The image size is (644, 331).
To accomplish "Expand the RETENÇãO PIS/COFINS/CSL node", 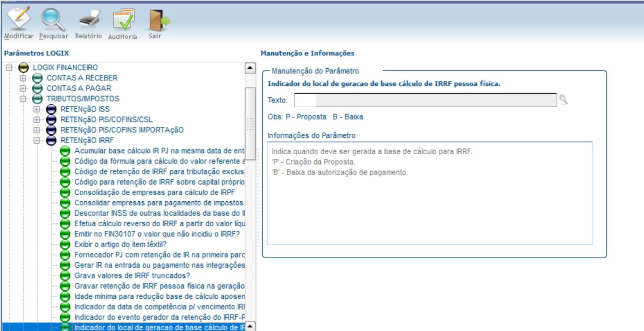I will [37, 120].
